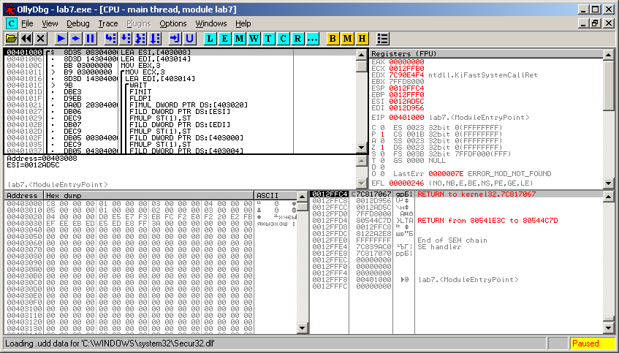The height and width of the screenshot is (353, 619).
Task: Open the Debug menu
Action: pyautogui.click(x=77, y=23)
